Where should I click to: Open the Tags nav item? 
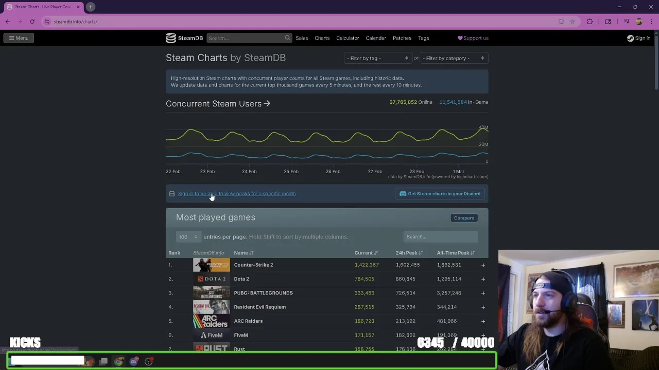[424, 38]
